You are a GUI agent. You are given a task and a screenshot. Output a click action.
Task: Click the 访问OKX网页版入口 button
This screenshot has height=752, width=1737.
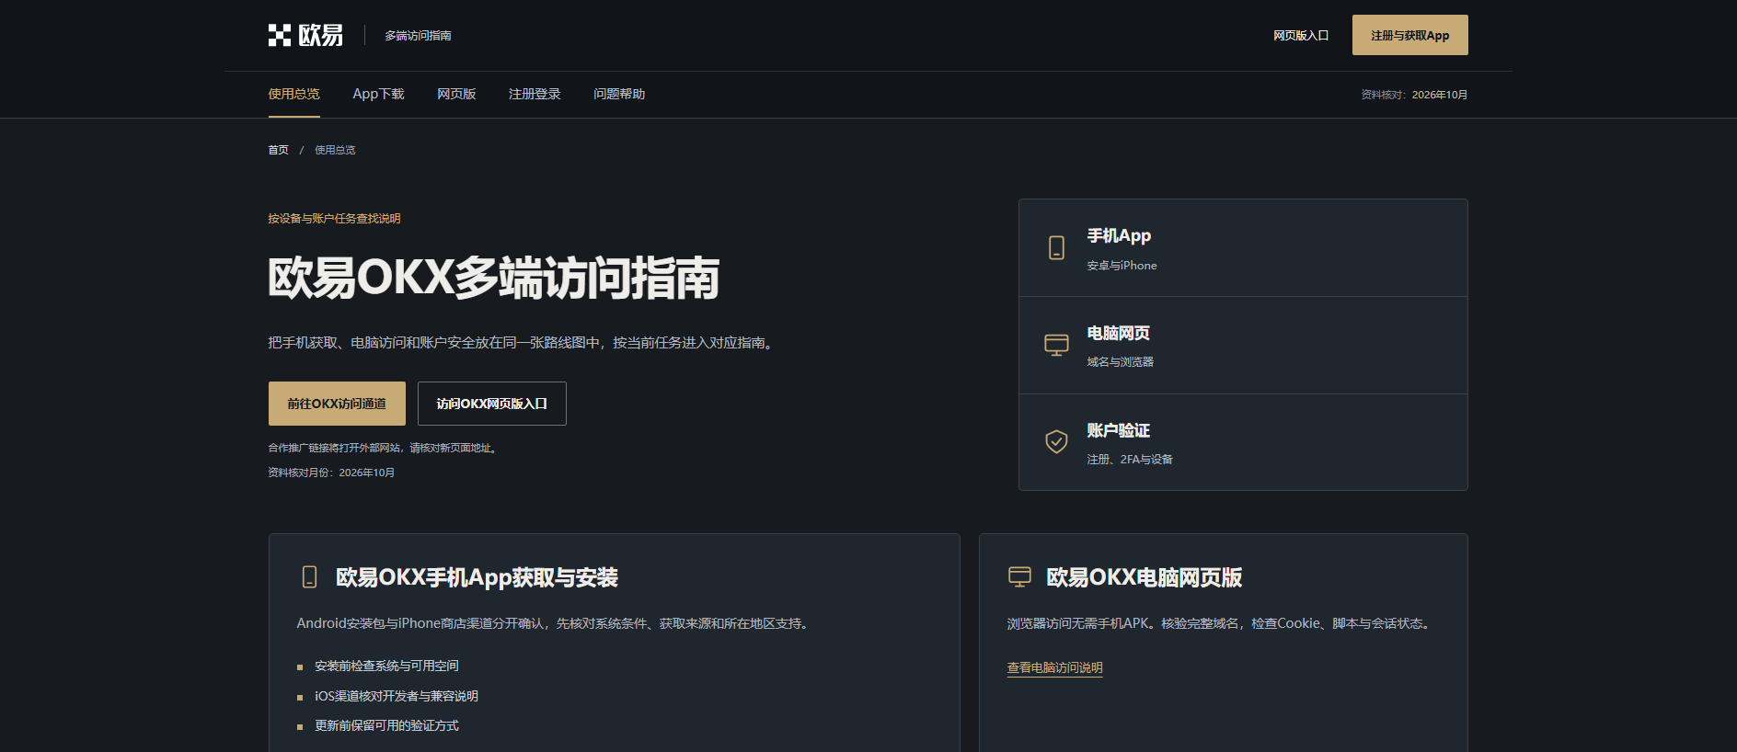pyautogui.click(x=492, y=404)
